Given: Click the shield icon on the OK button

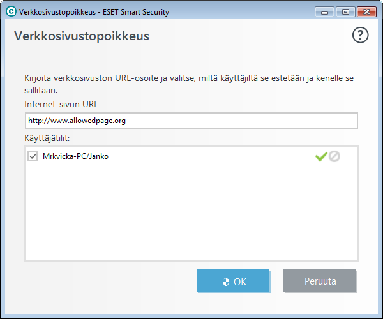Looking at the screenshot, I should coord(226,281).
